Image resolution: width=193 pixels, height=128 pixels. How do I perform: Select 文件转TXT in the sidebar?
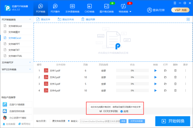click(17, 50)
